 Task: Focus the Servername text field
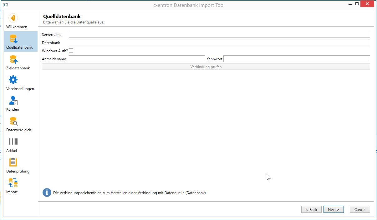tap(219, 34)
